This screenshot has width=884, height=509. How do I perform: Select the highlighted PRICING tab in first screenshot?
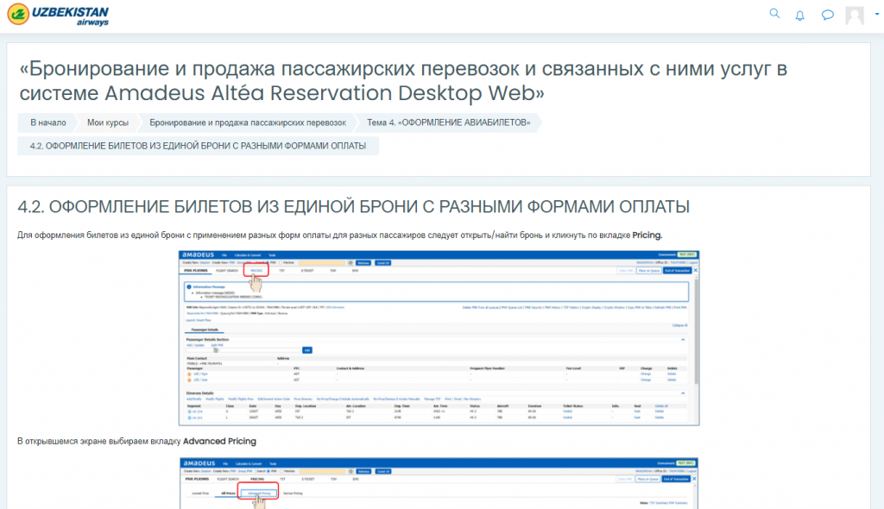point(256,270)
